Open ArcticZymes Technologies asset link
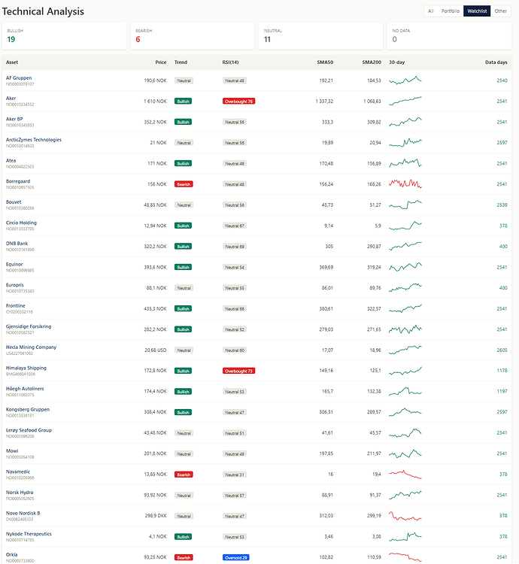The height and width of the screenshot is (564, 519). [x=33, y=140]
